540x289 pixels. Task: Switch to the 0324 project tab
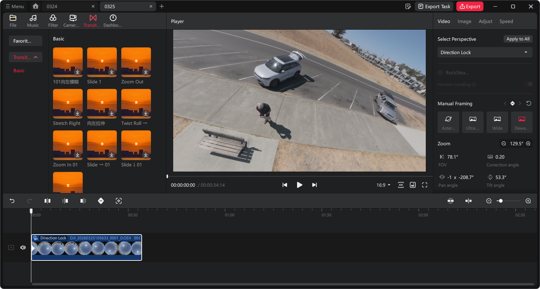tap(70, 6)
